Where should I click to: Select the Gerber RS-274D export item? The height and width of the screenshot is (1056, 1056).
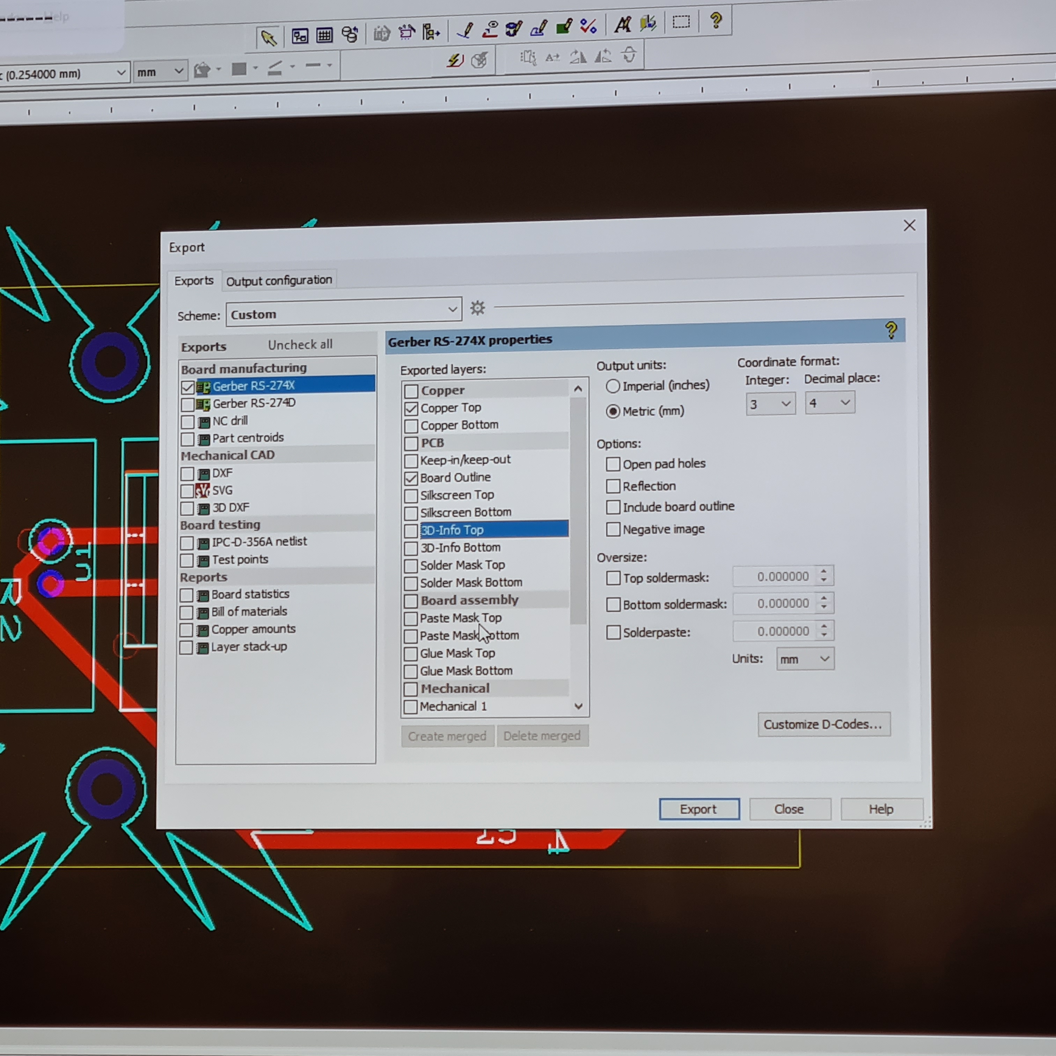254,403
